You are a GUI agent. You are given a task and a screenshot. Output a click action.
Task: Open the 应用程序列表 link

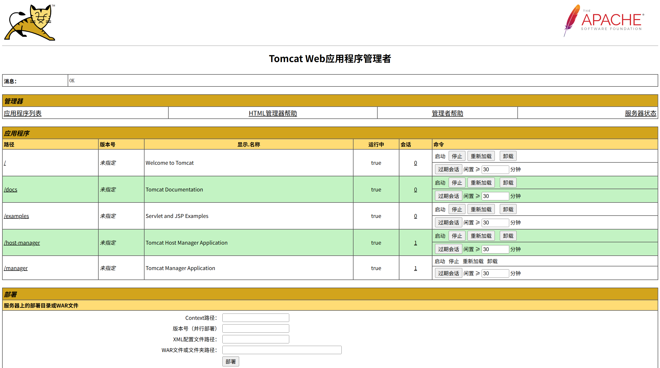click(x=23, y=113)
